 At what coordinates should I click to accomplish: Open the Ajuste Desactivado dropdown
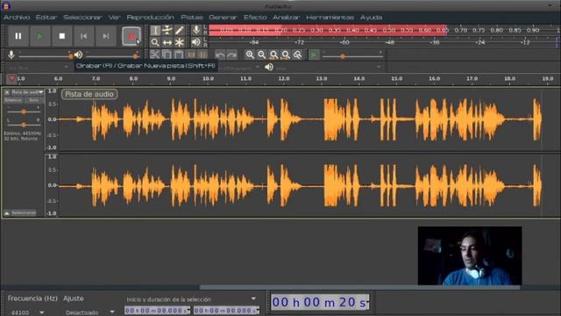89,312
